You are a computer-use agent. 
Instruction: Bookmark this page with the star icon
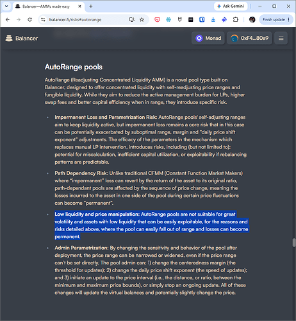pos(142,20)
